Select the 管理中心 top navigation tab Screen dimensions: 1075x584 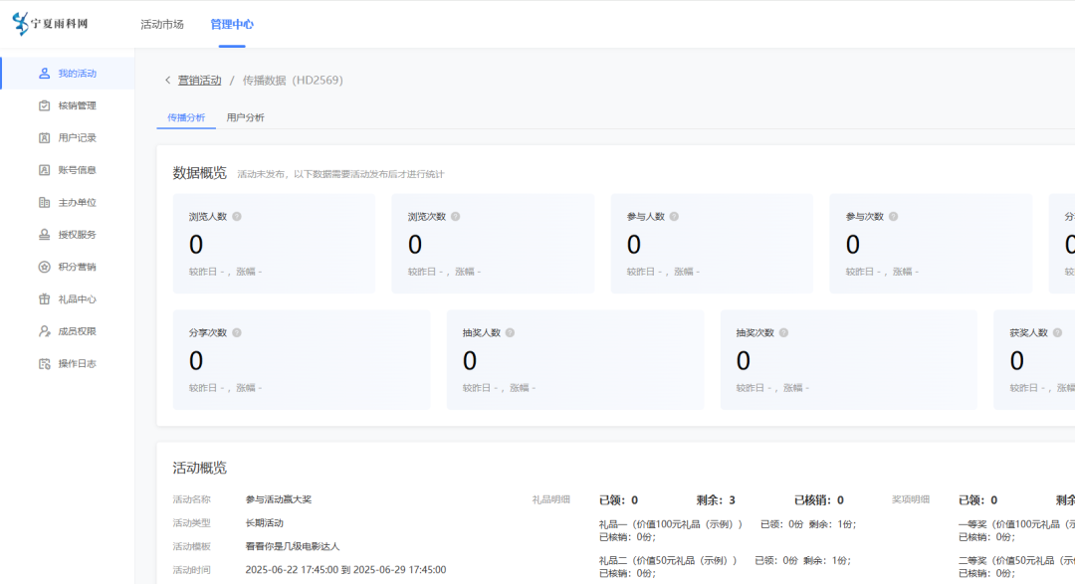(x=232, y=24)
